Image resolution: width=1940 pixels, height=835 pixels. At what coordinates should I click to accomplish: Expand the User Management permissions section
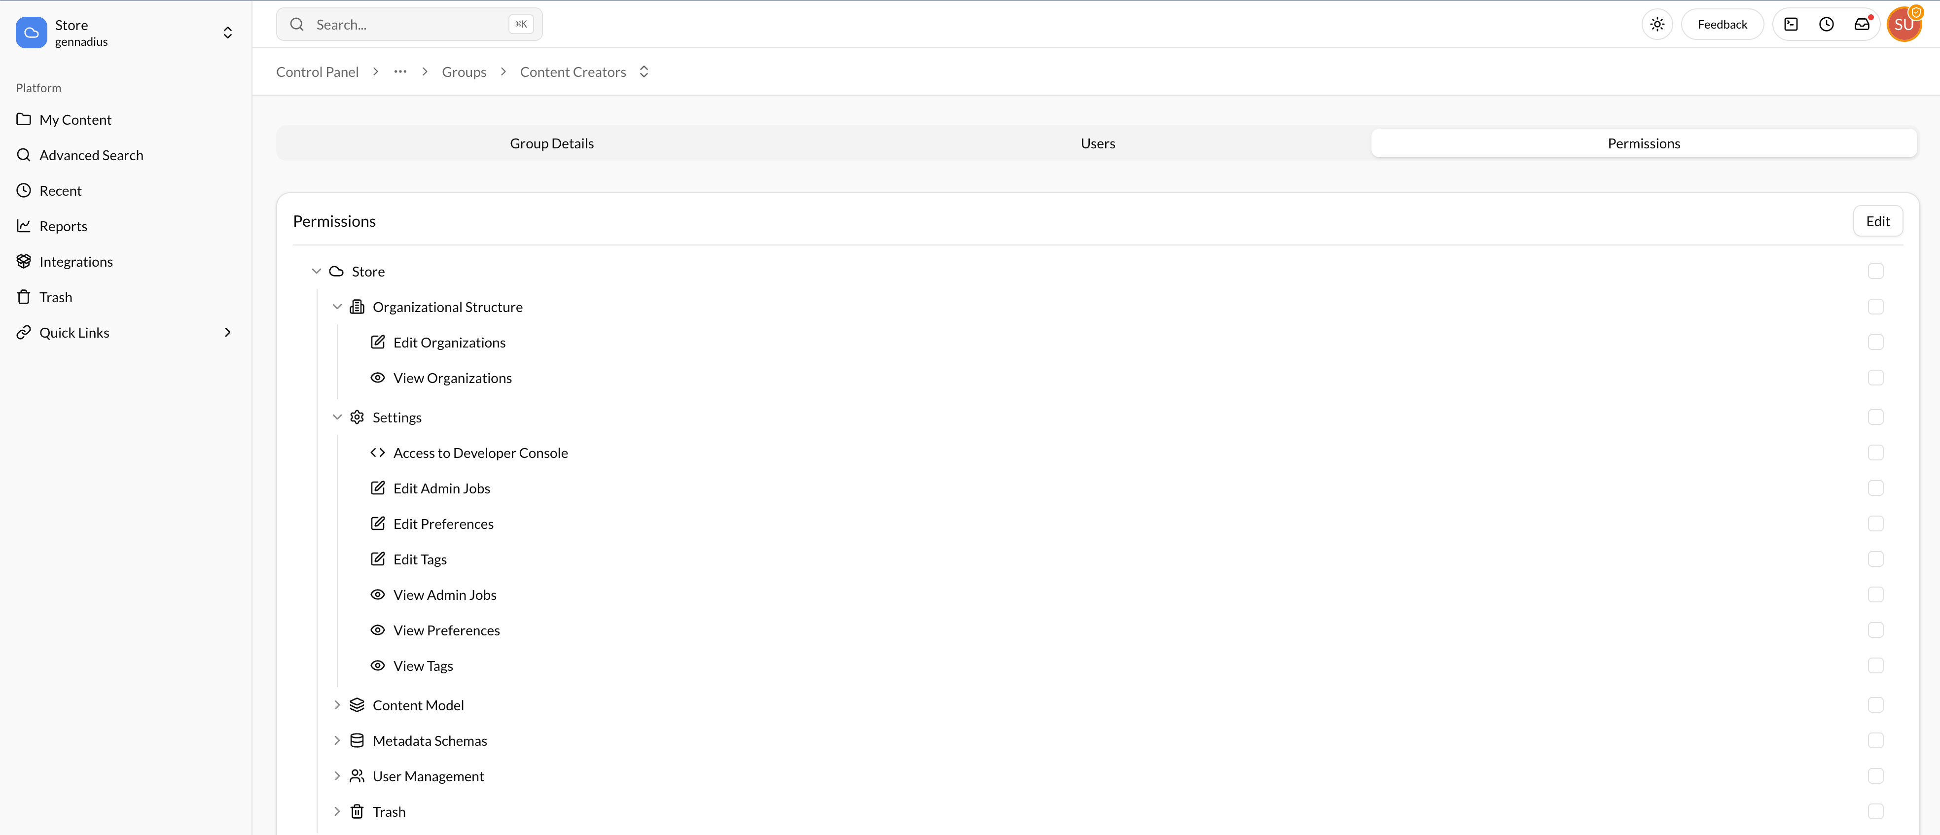[337, 775]
